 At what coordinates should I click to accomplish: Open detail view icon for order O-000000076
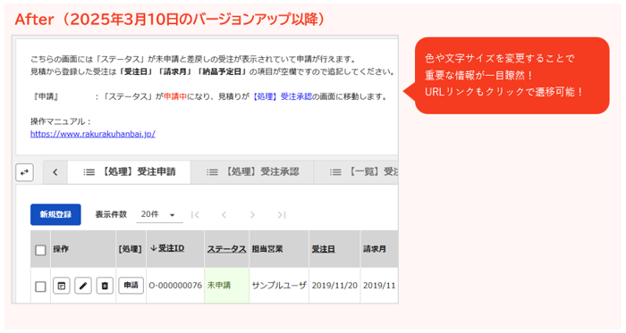click(62, 286)
